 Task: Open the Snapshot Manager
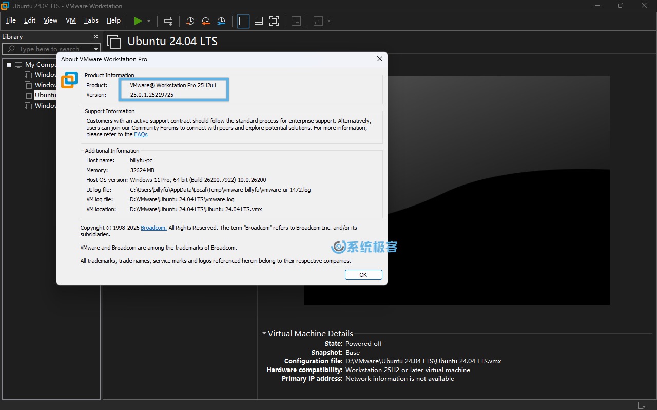coord(221,21)
